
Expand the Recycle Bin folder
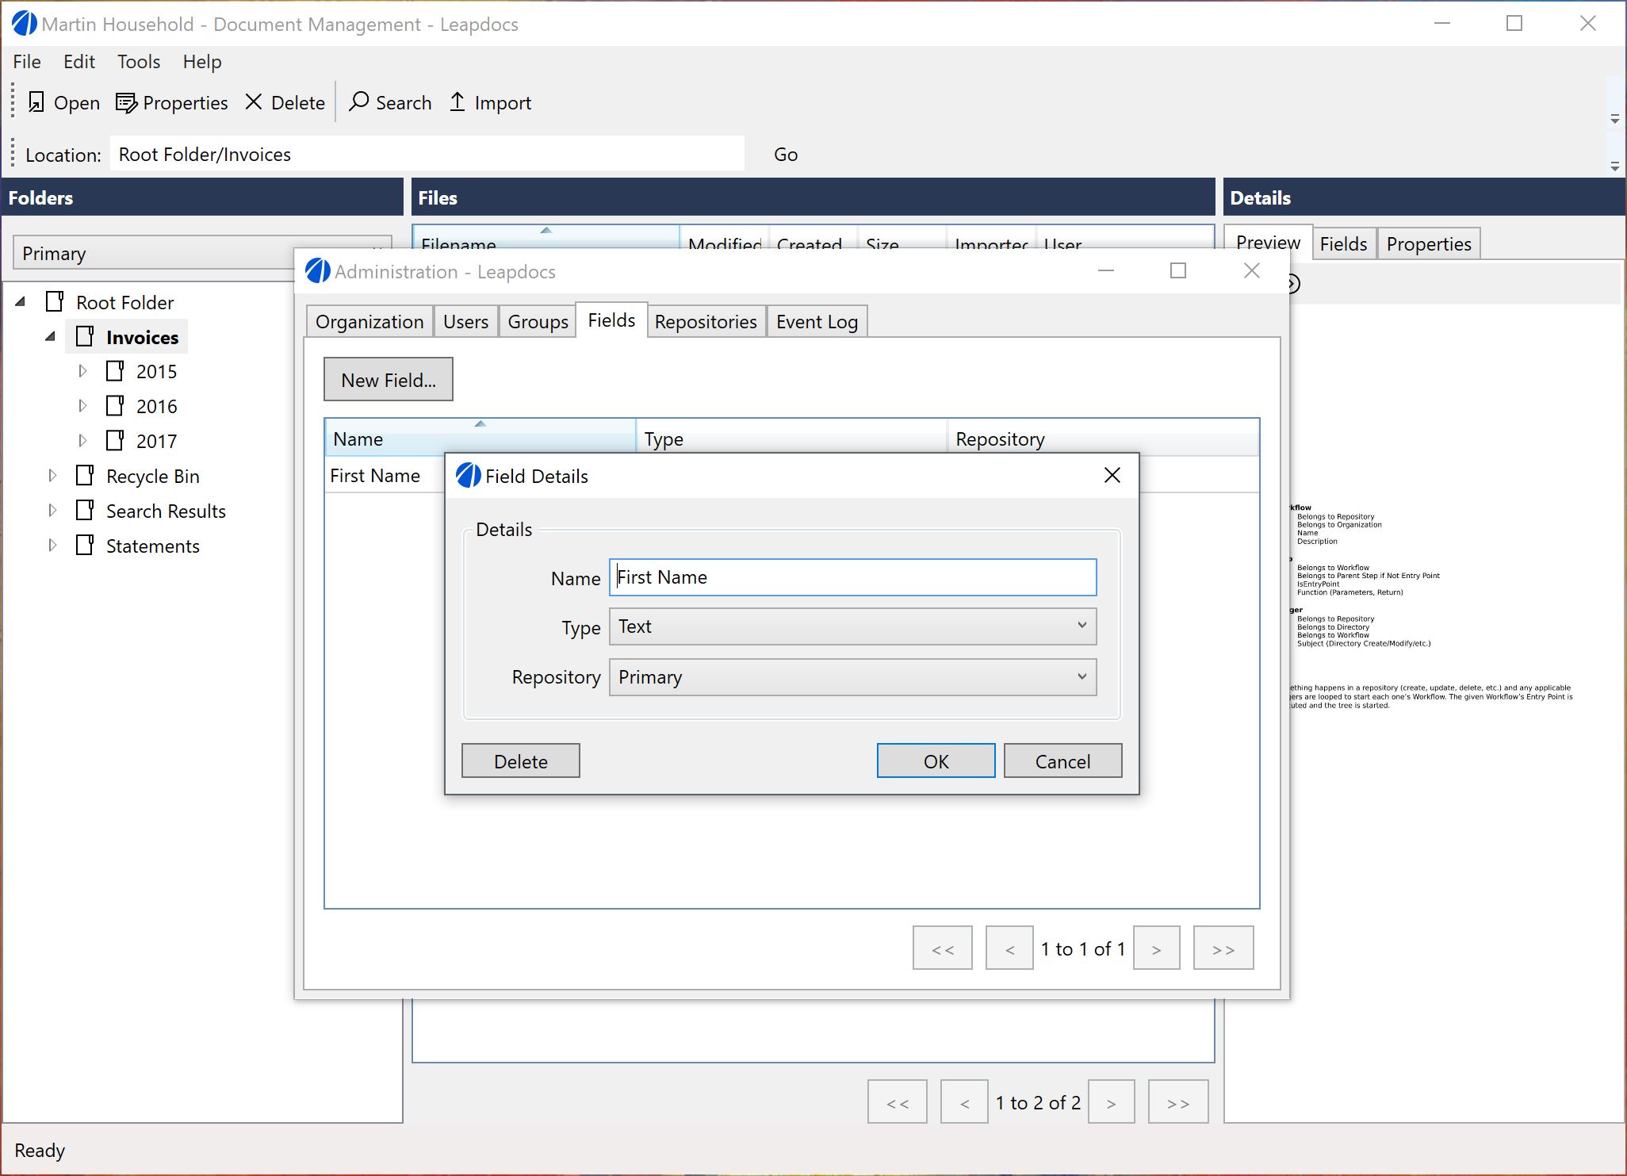coord(52,475)
